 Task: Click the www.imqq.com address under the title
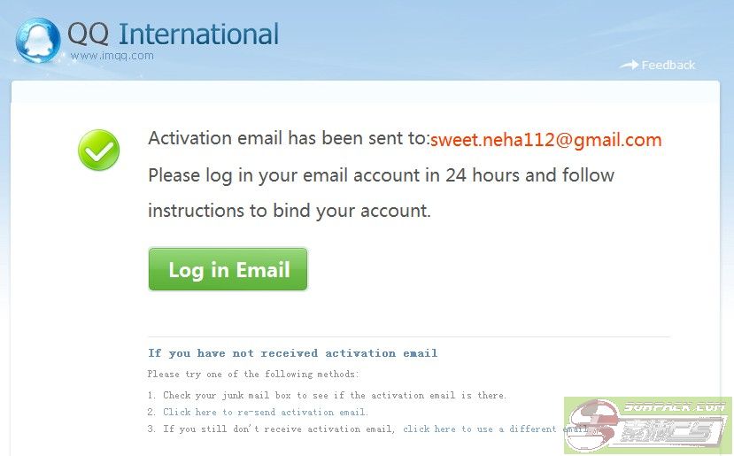coord(112,56)
